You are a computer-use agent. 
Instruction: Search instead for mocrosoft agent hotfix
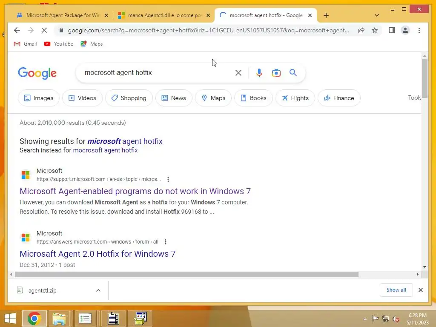[106, 150]
